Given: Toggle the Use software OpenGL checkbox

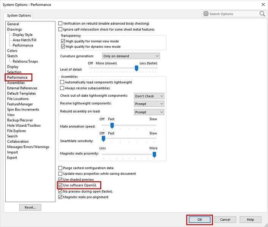Looking at the screenshot, I should [x=60, y=185].
